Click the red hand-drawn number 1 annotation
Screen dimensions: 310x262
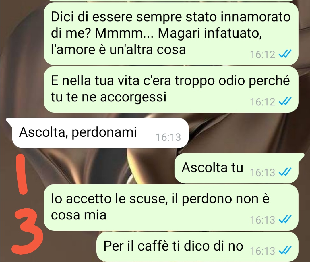coord(22,175)
